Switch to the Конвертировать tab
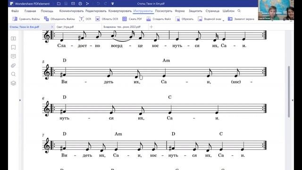The width and height of the screenshot is (302, 170). (x=120, y=11)
